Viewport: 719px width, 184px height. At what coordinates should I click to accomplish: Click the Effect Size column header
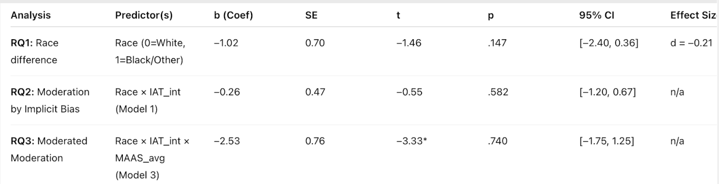coord(693,15)
